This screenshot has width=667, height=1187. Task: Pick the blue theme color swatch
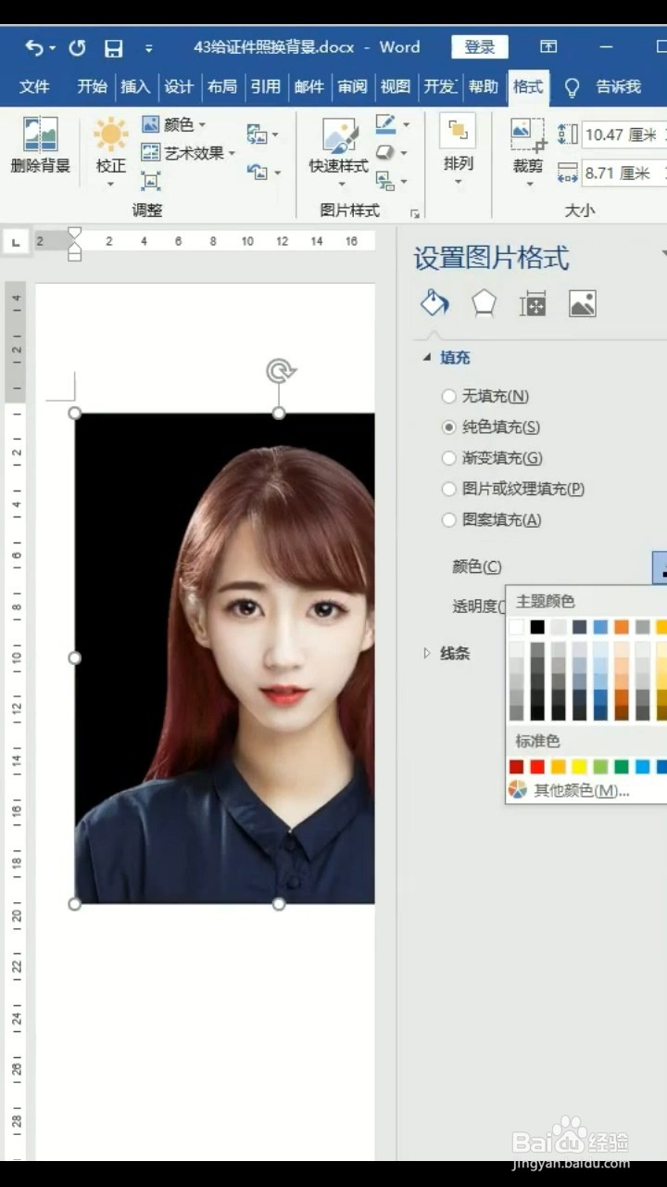[600, 627]
